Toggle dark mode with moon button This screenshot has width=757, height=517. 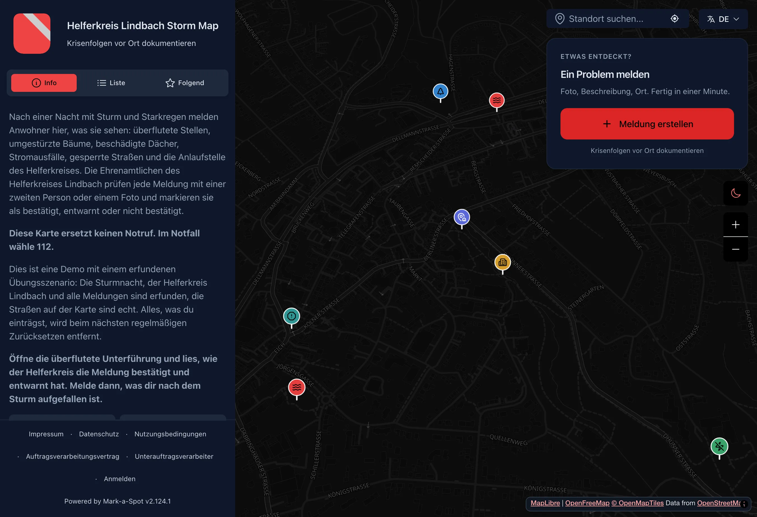point(735,193)
